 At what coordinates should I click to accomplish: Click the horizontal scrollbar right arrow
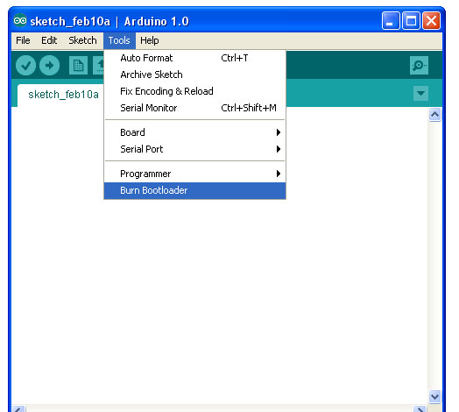click(420, 409)
